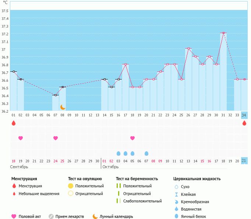Click the yellow positive ovulation test legend icon
251x219 pixels.
pos(71,186)
